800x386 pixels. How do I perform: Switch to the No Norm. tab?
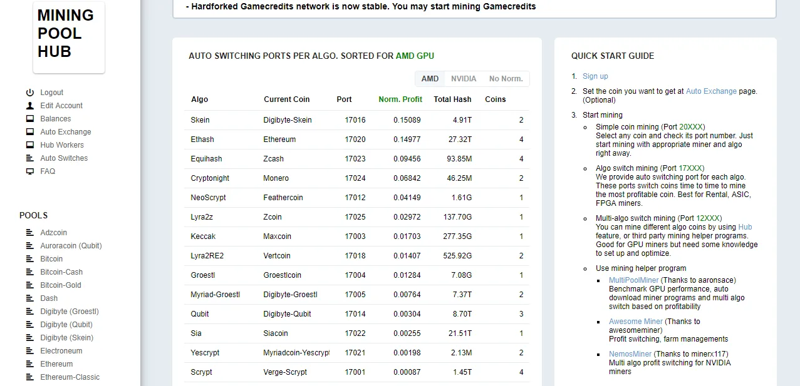[506, 79]
